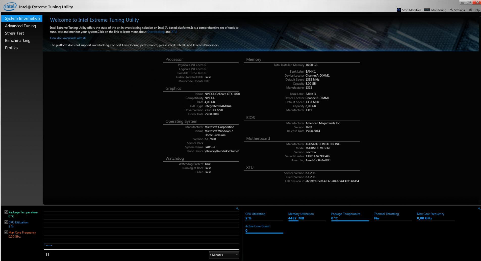Click the Service Version 6.1.2.11 value

[x=311, y=173]
